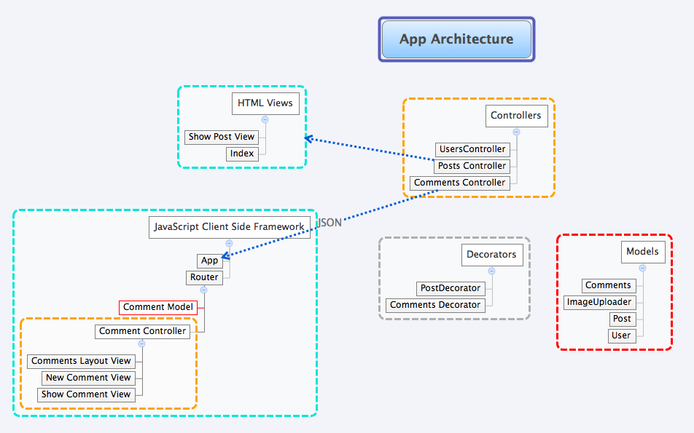Screen dimensions: 694x433
Task: Click the ImageUploader model node
Action: pos(599,302)
